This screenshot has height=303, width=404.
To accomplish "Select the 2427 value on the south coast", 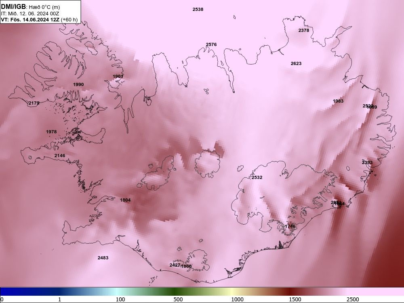I will (175, 265).
